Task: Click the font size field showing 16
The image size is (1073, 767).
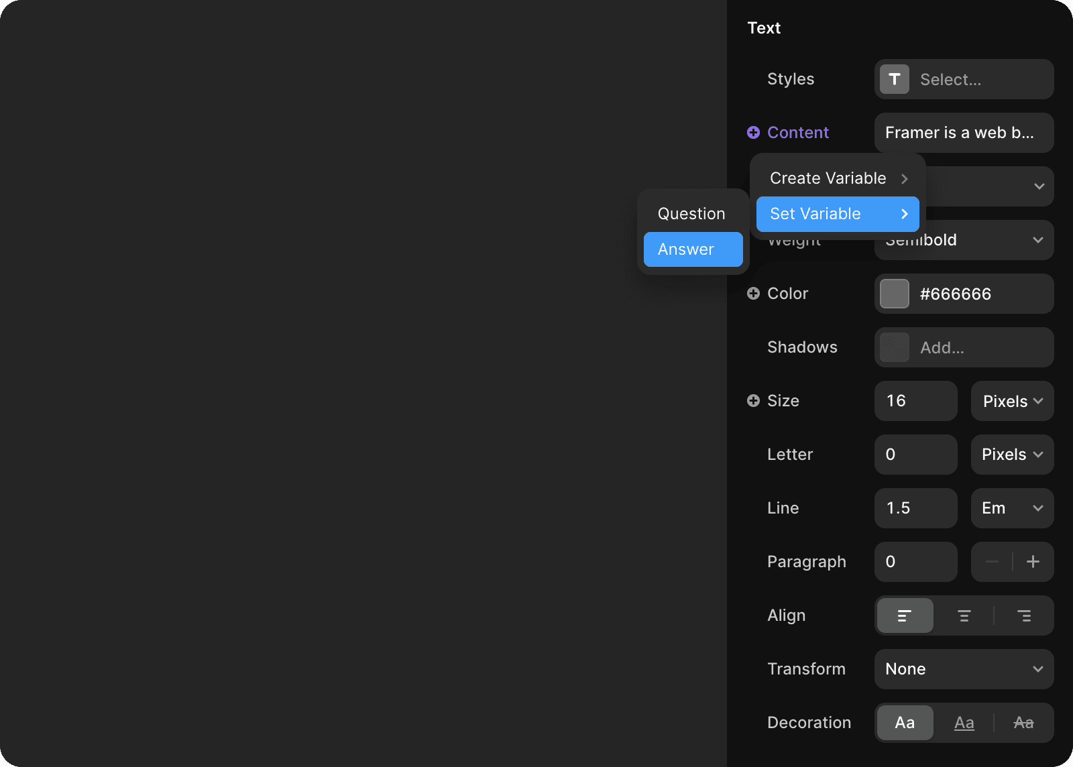Action: point(915,401)
